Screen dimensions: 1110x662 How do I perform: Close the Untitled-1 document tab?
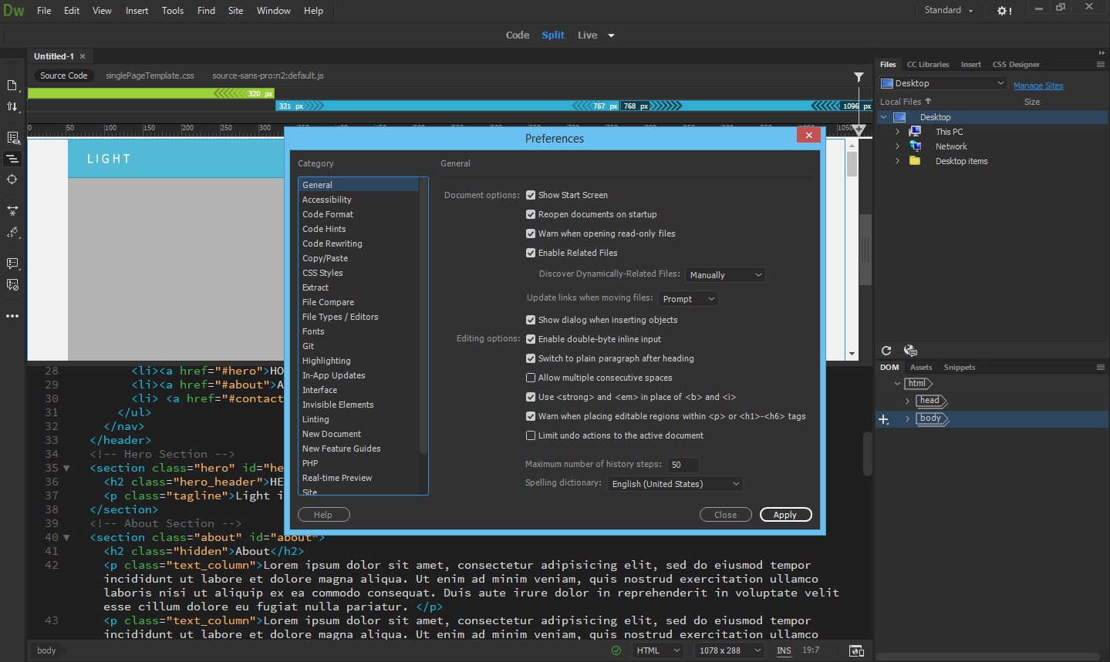click(x=83, y=56)
